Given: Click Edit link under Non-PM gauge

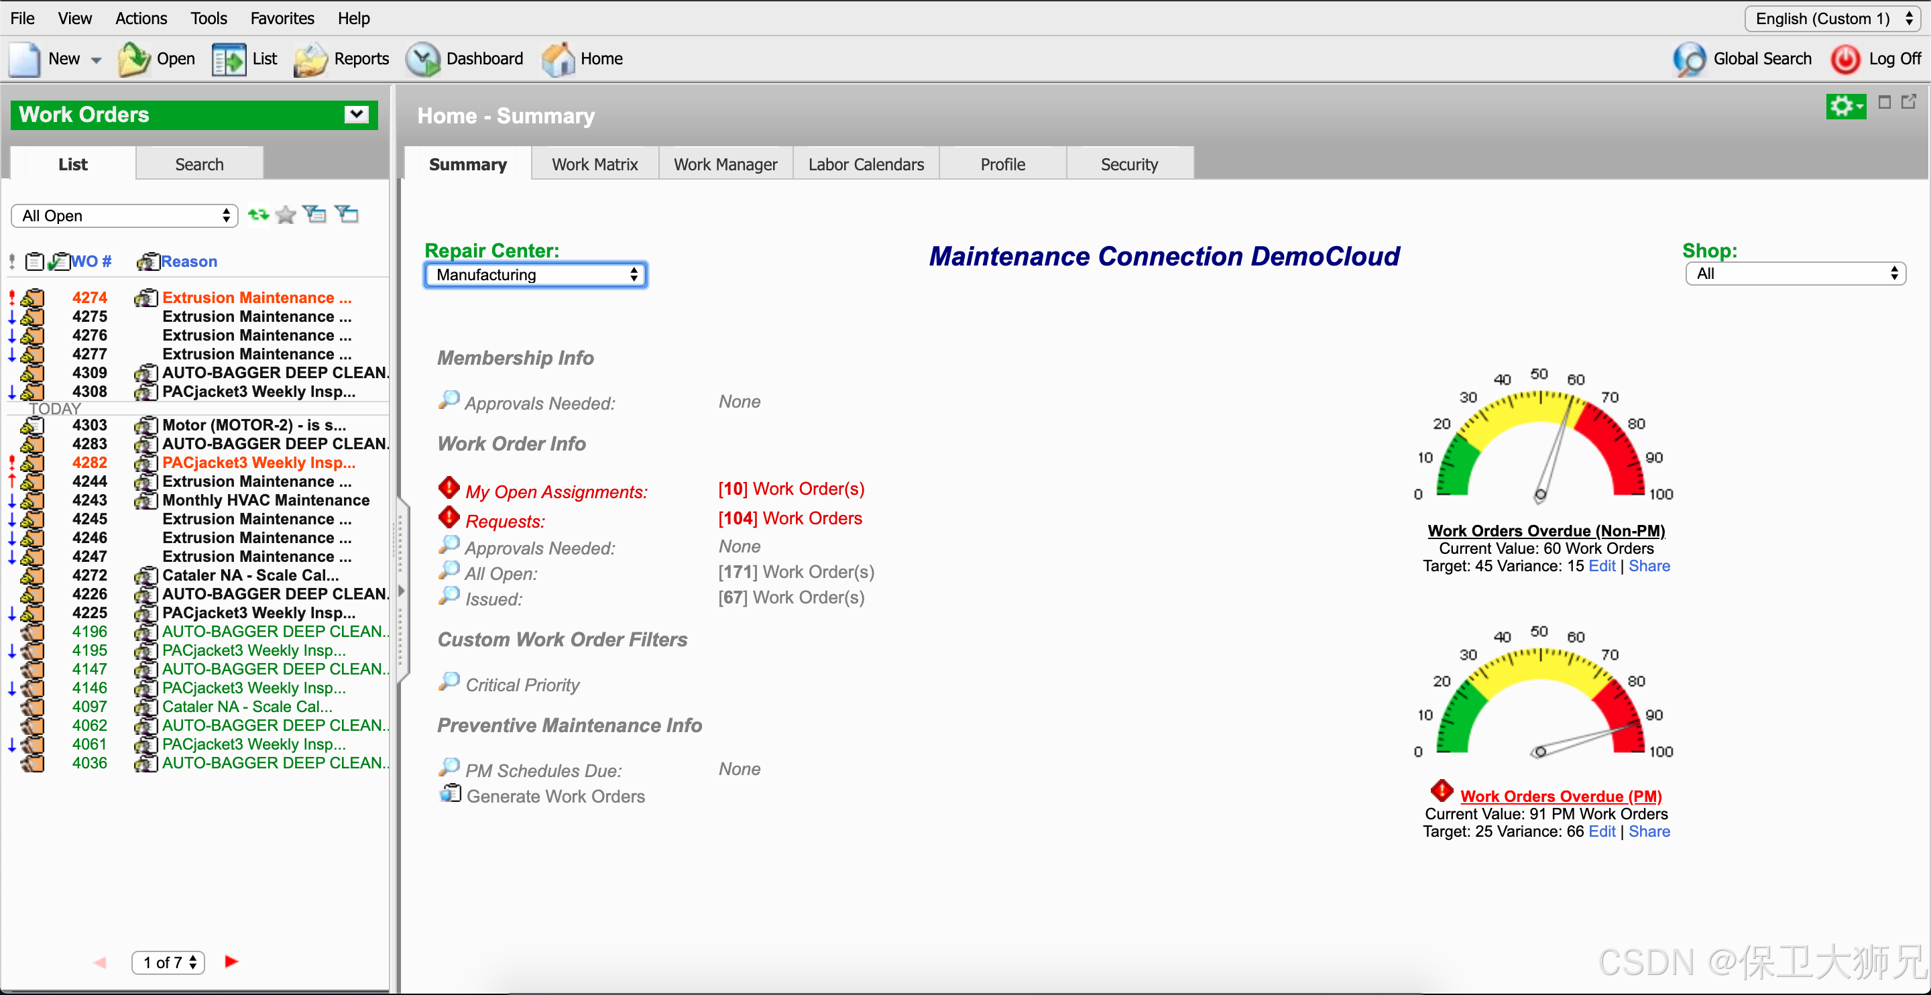Looking at the screenshot, I should 1601,566.
